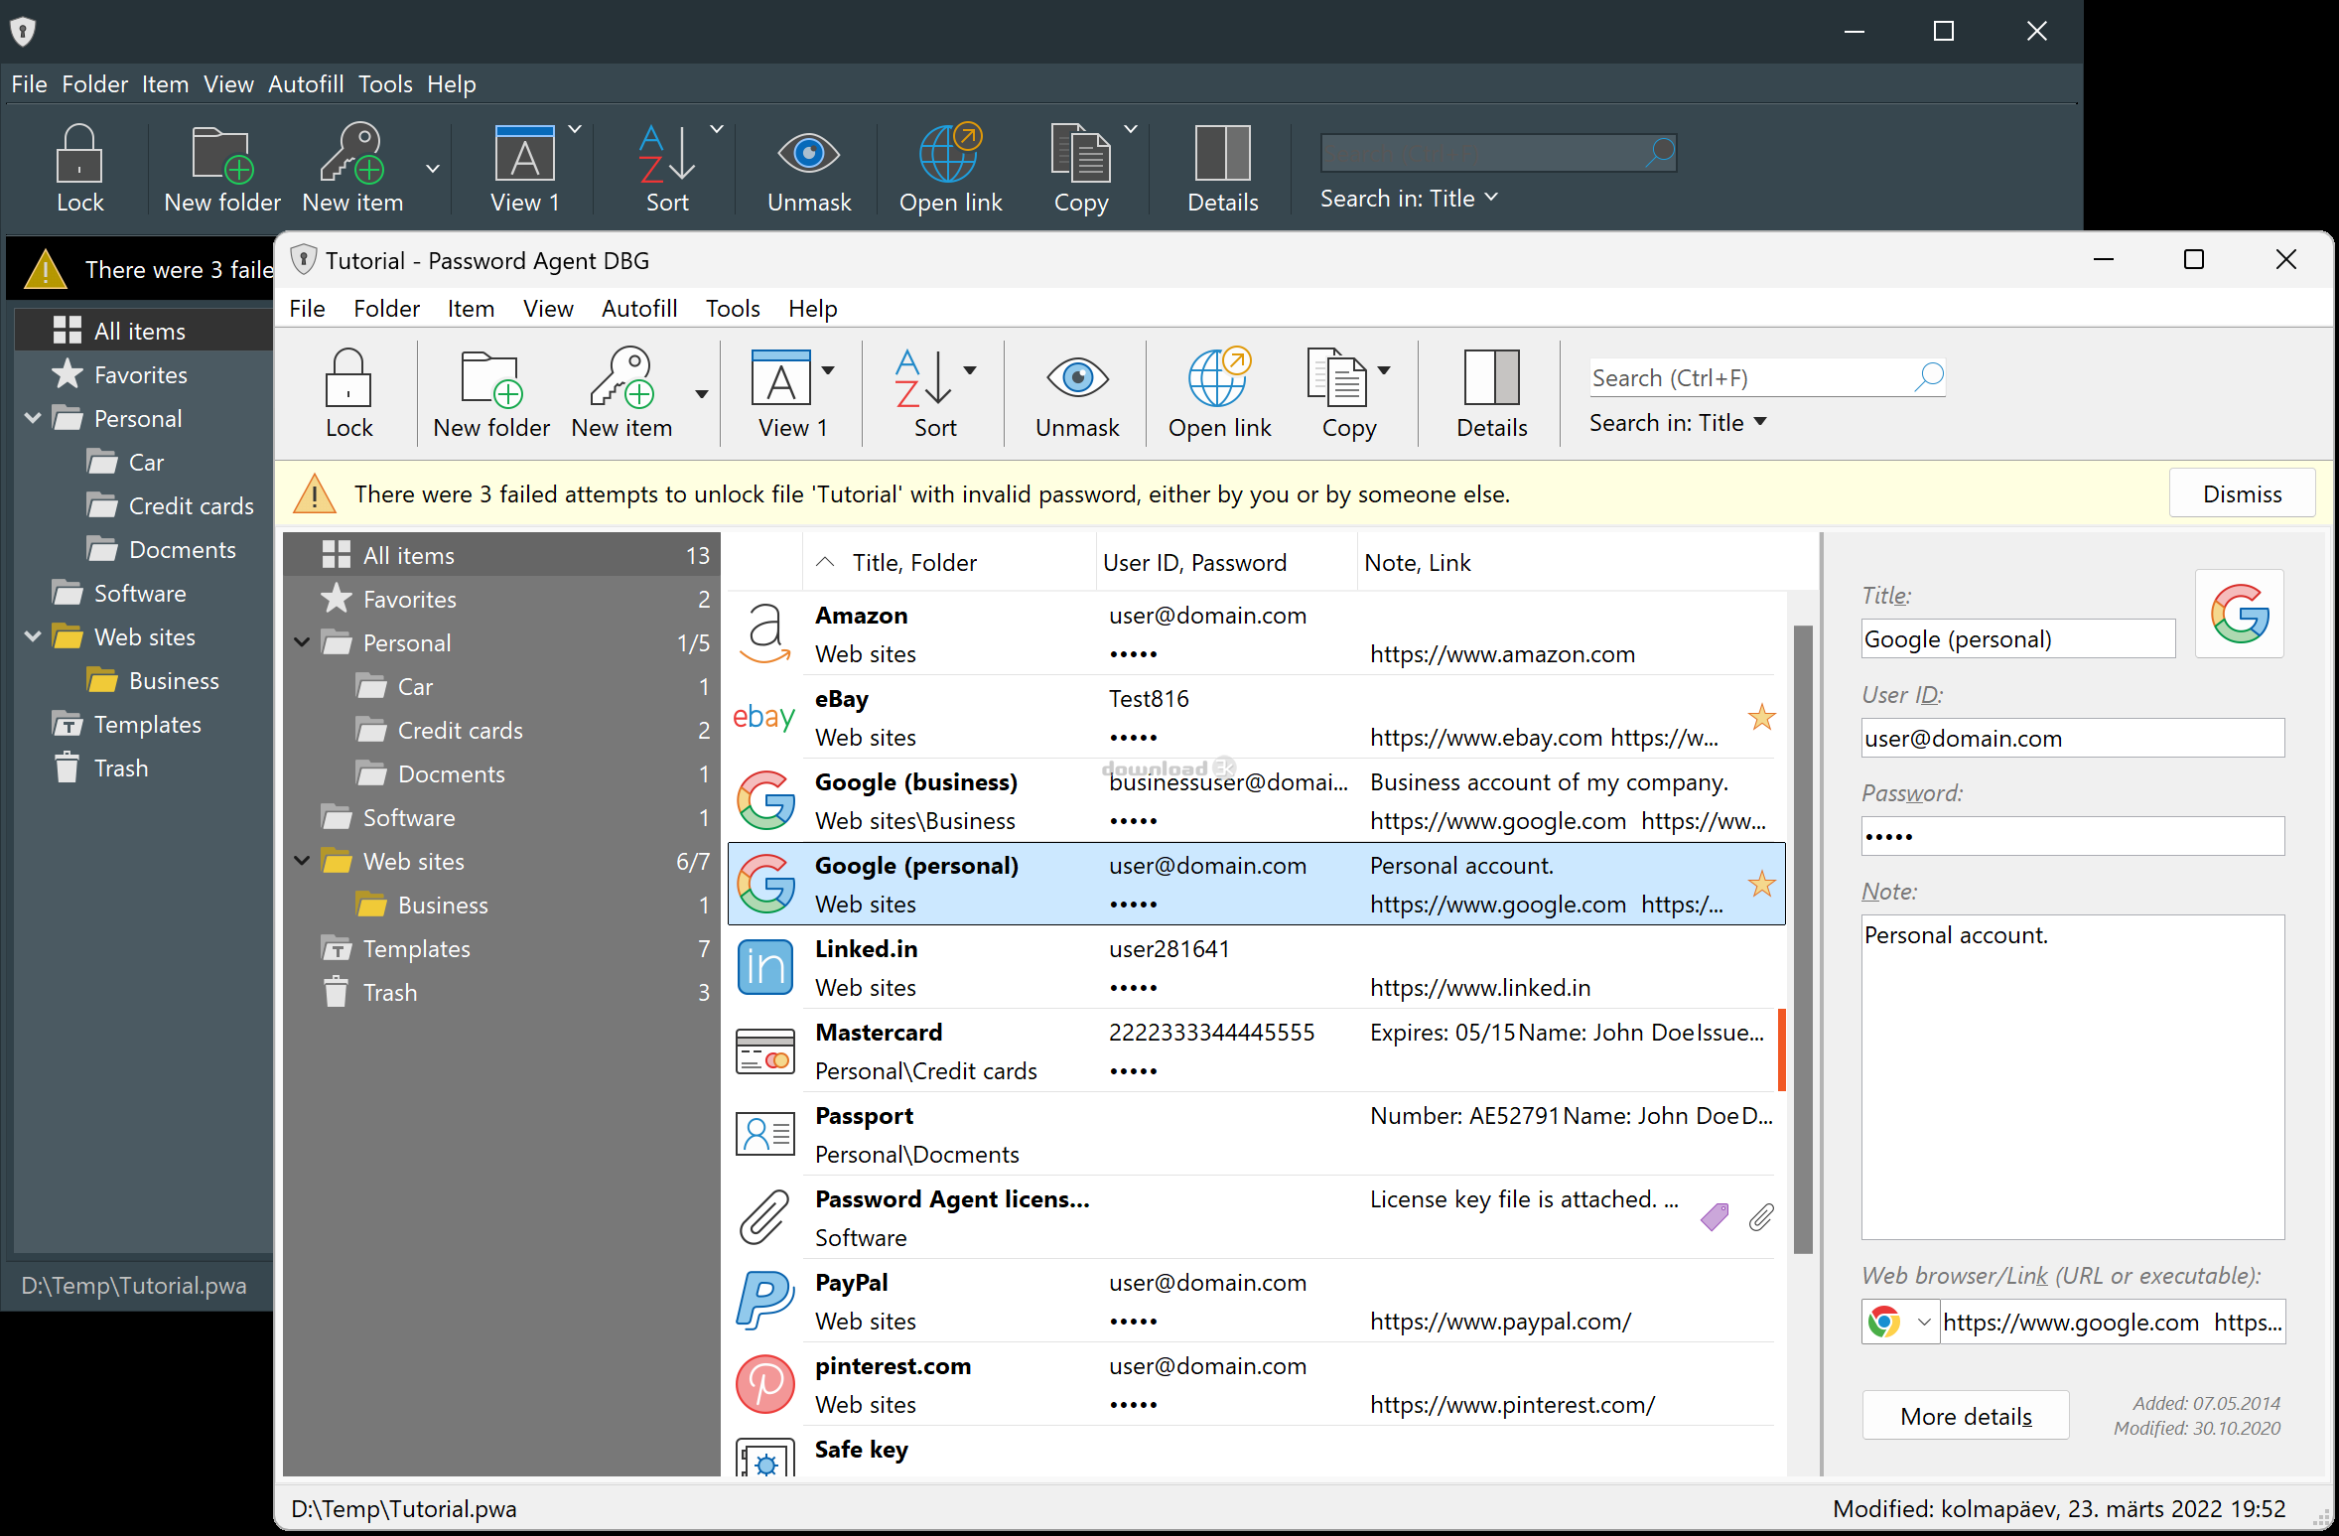Click item list vertical scrollbar
The image size is (2339, 1536).
1803,939
